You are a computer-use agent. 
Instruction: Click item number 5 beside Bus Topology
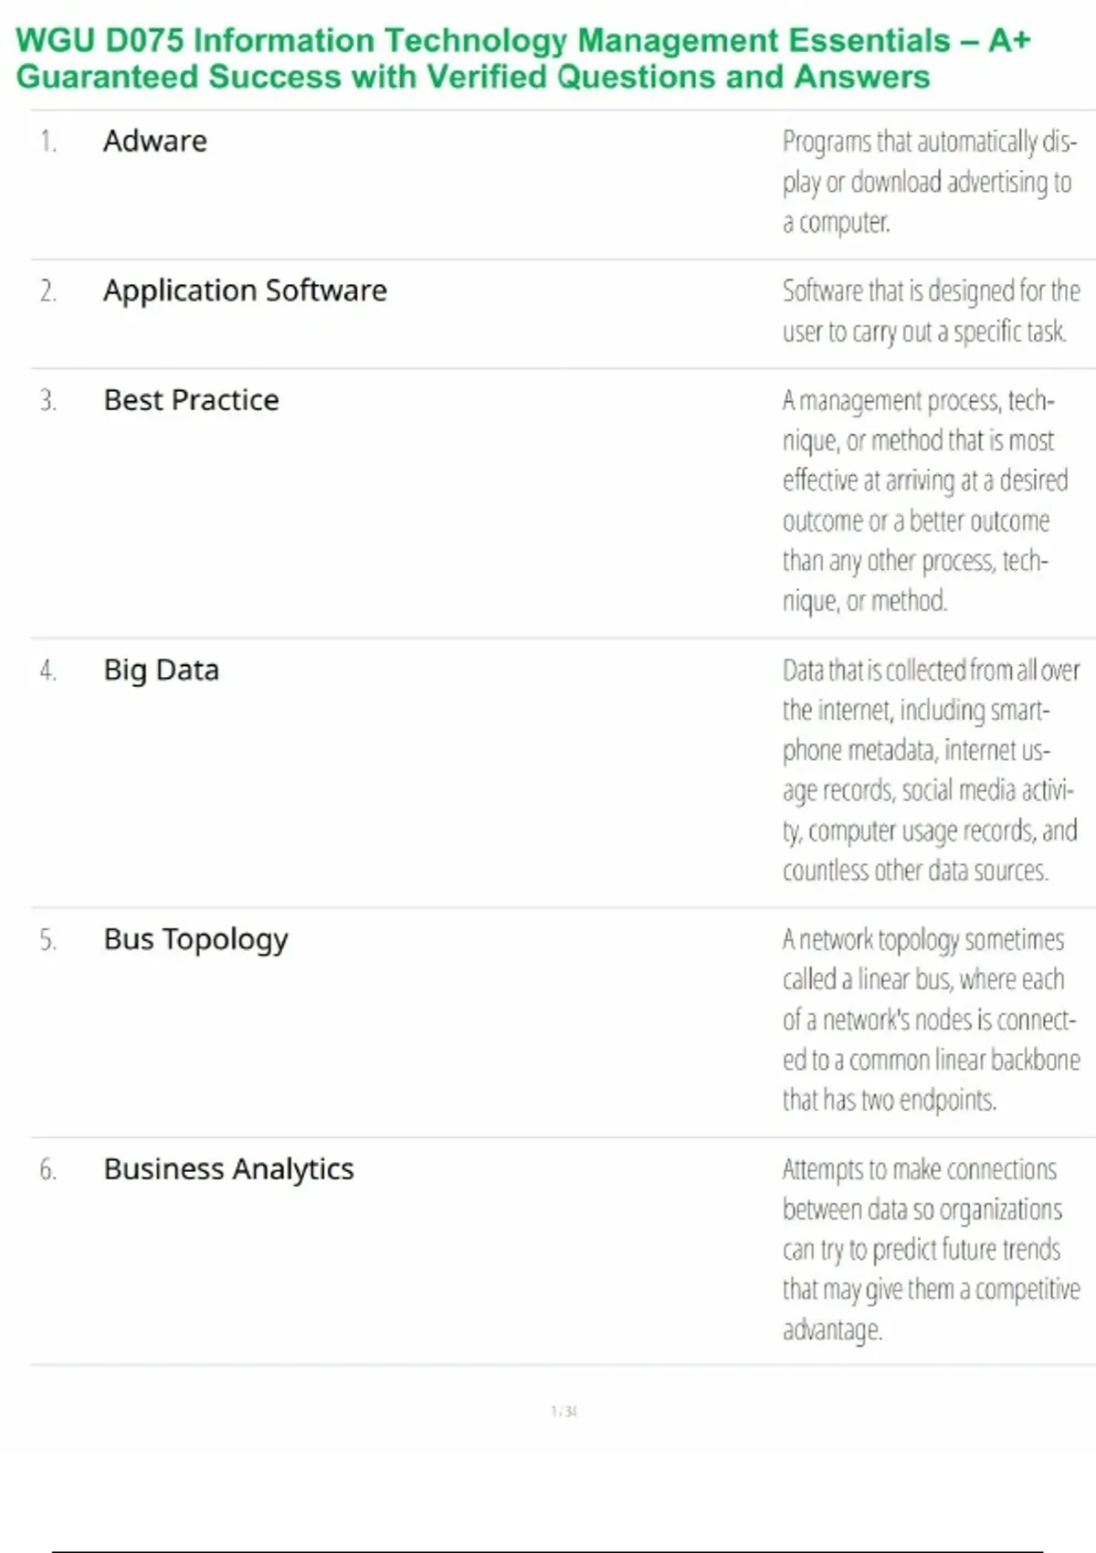[48, 941]
